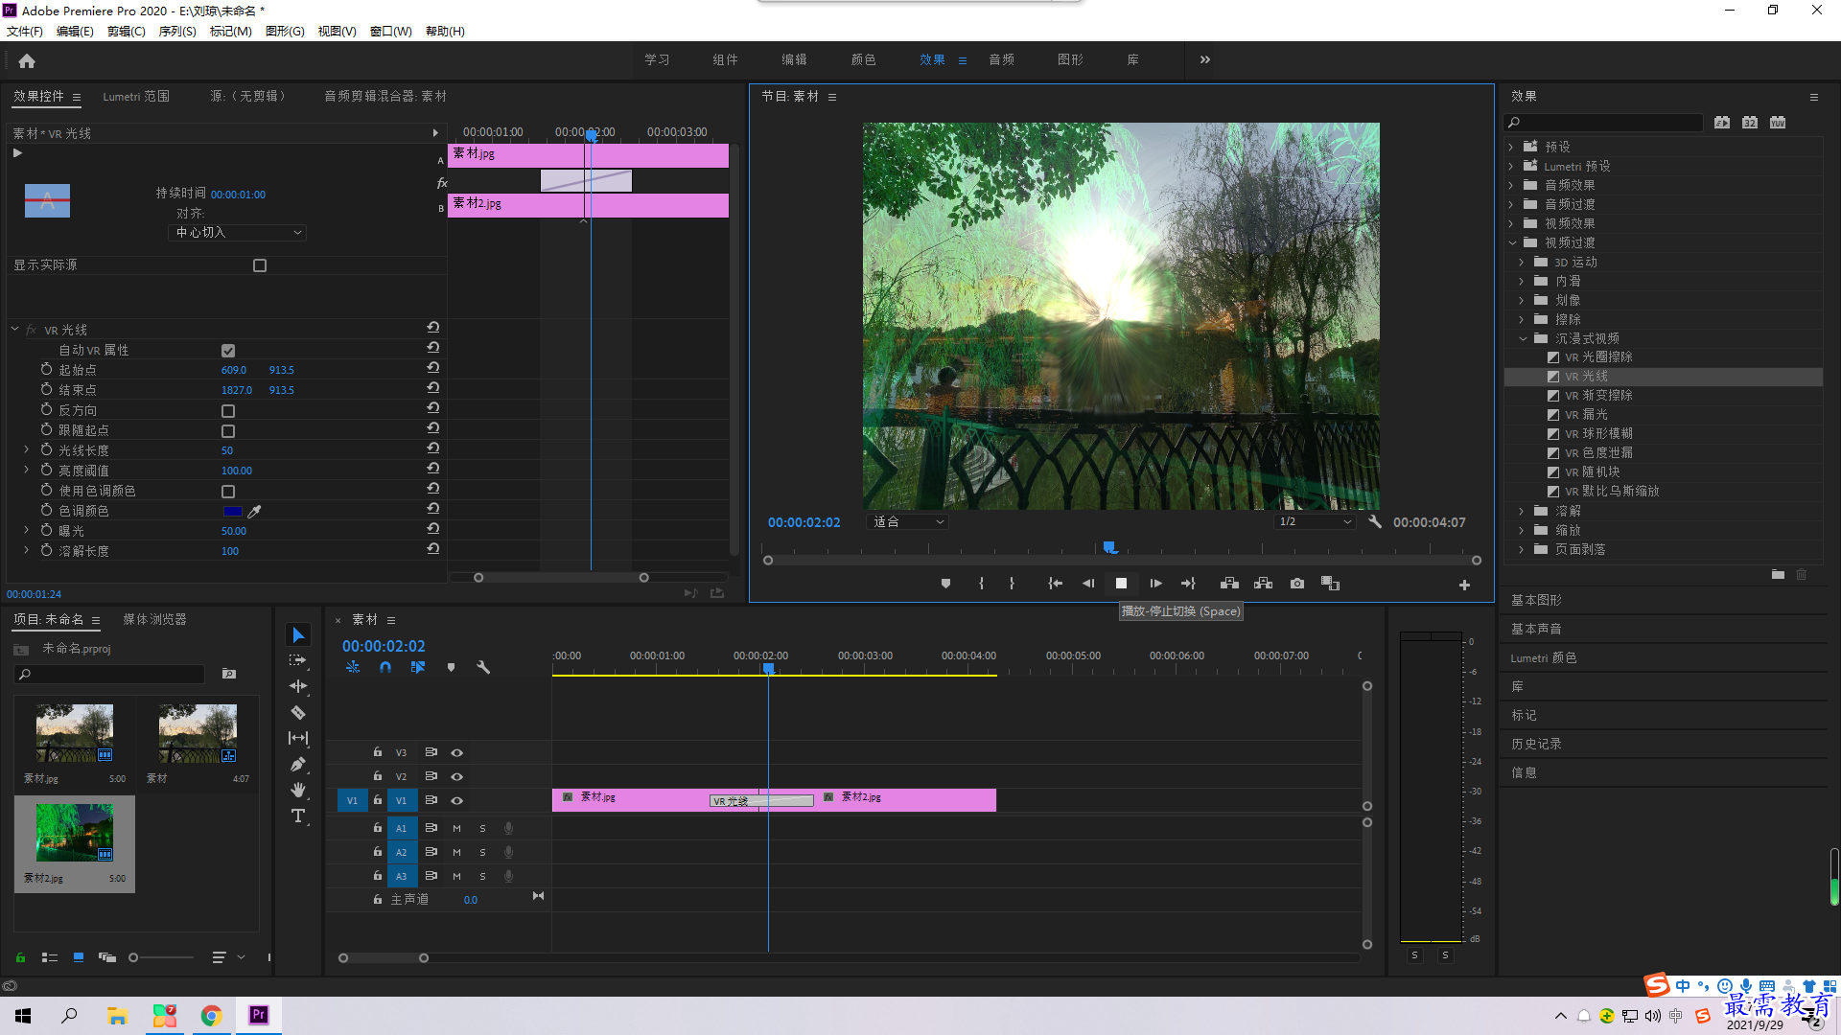This screenshot has height=1035, width=1841.
Task: Open the Lumetri 颜色 panel
Action: 1544,658
